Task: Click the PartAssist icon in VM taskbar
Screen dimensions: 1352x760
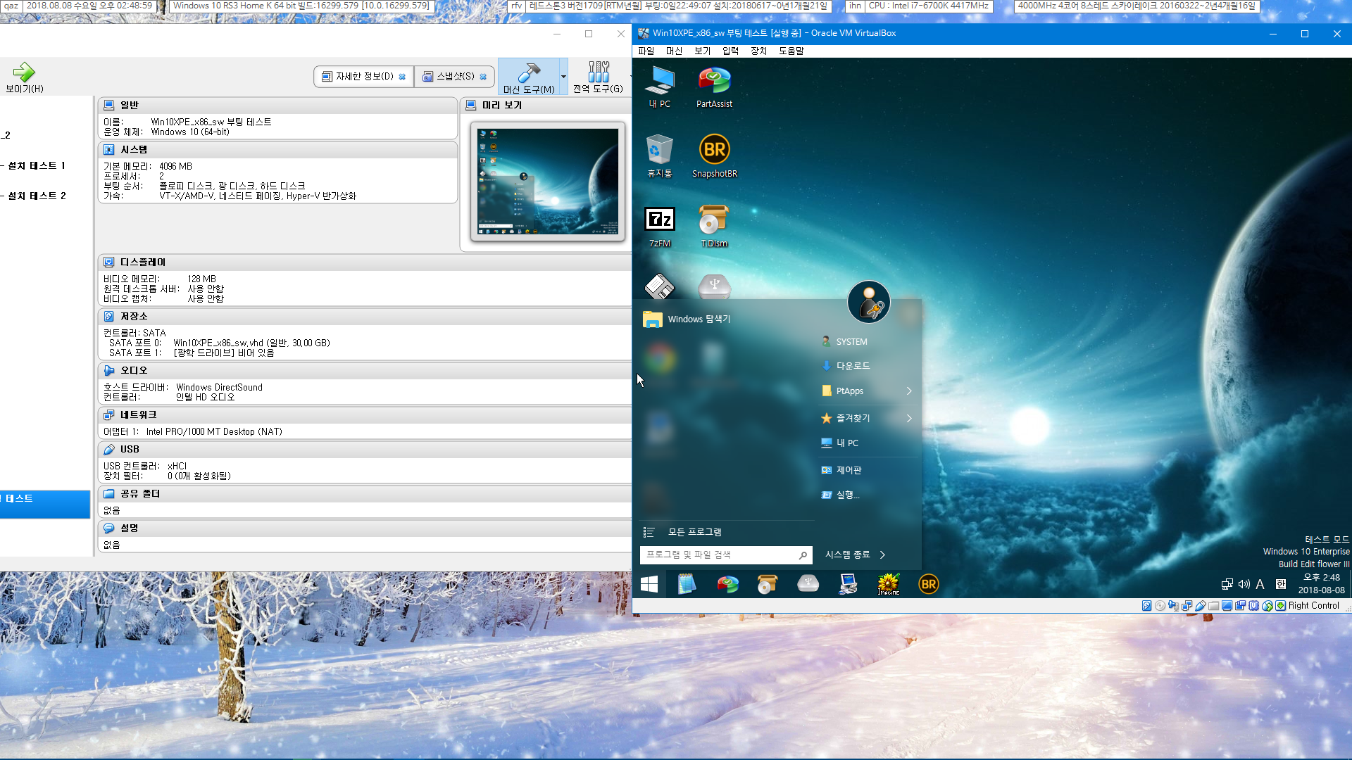Action: tap(727, 584)
